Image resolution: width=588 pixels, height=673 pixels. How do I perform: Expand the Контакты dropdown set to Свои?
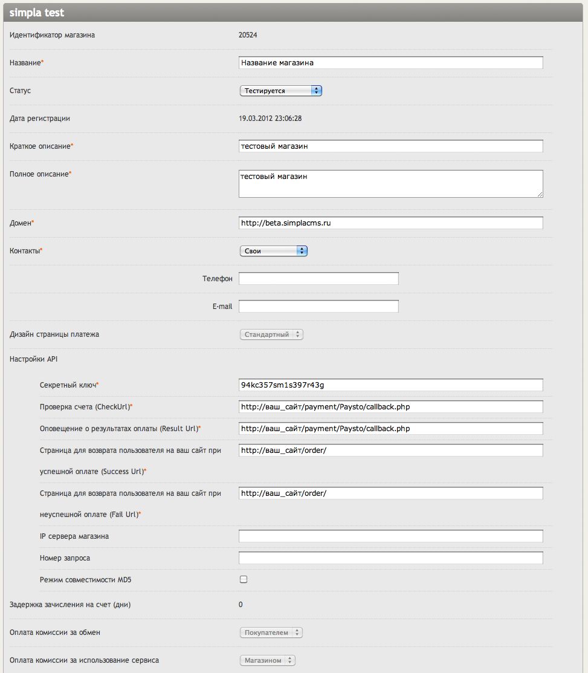[x=273, y=251]
